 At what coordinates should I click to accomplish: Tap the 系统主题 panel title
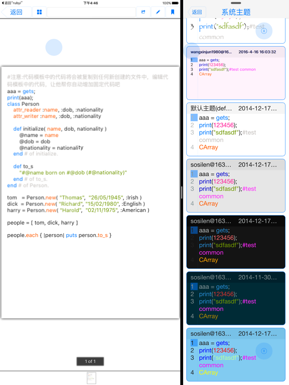pyautogui.click(x=236, y=12)
